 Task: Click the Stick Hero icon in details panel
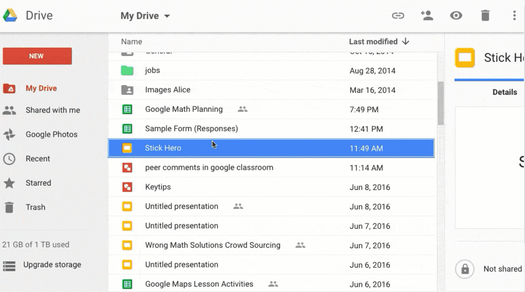click(465, 58)
